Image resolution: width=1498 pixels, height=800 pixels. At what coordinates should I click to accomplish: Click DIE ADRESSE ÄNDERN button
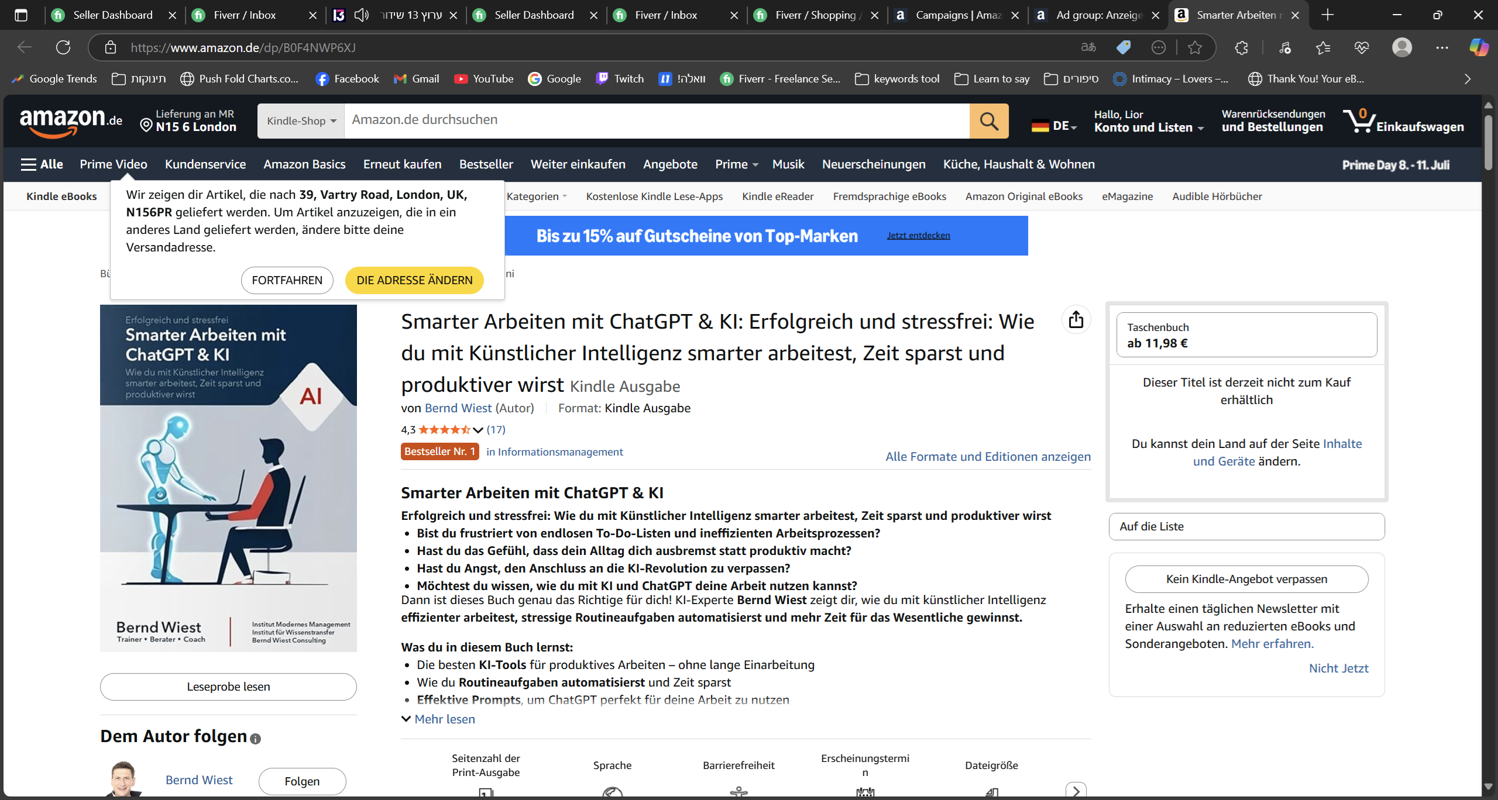tap(414, 280)
